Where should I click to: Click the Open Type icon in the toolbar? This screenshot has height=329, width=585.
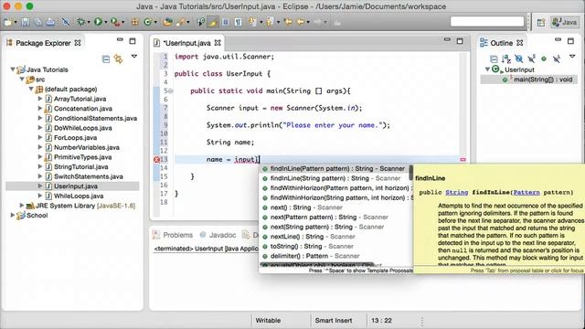coord(167,22)
